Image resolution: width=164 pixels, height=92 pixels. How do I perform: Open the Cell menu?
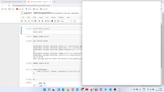pos(47,17)
